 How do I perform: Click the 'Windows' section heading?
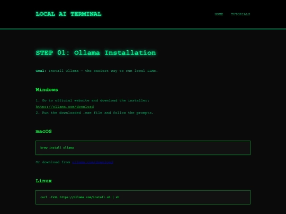point(47,90)
